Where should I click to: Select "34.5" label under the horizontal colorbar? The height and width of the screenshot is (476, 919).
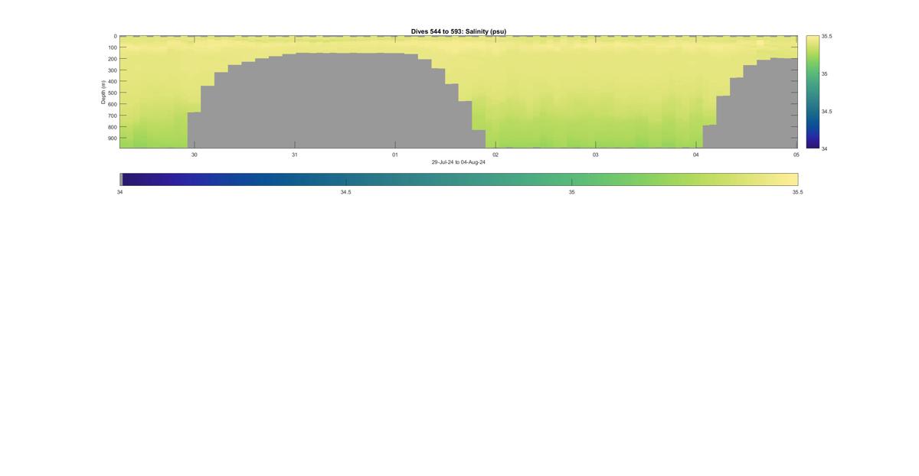[x=346, y=192]
